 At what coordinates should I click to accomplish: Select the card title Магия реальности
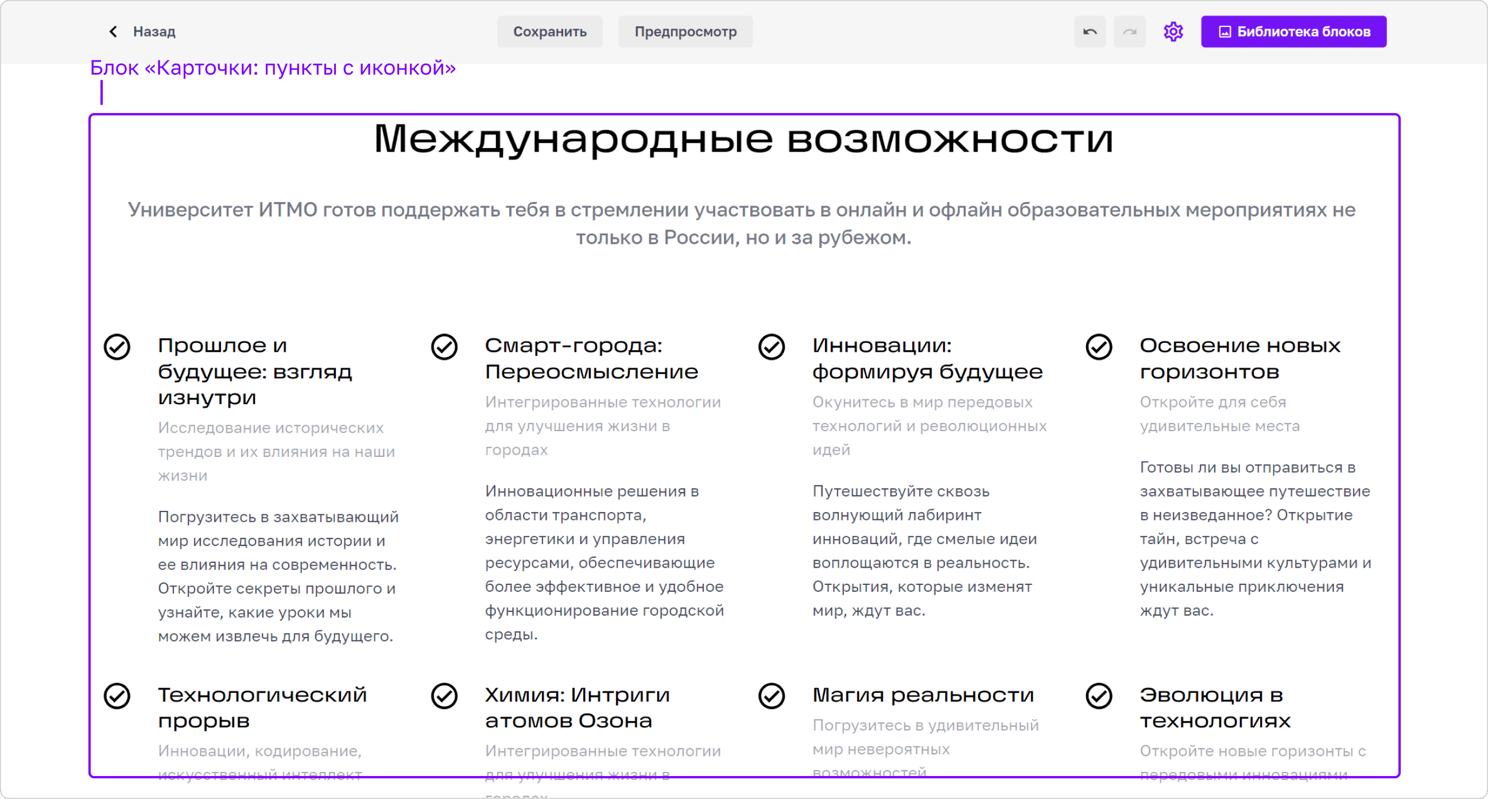click(923, 695)
